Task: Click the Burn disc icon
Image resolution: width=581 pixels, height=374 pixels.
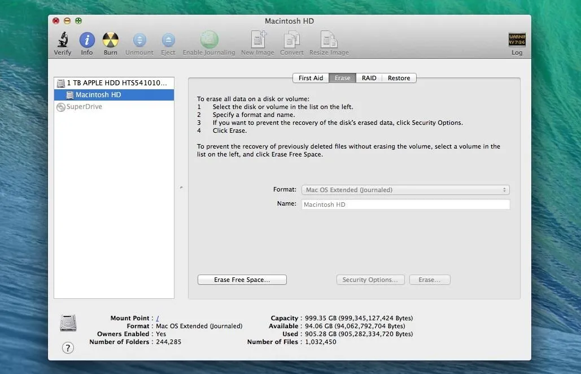Action: point(111,40)
